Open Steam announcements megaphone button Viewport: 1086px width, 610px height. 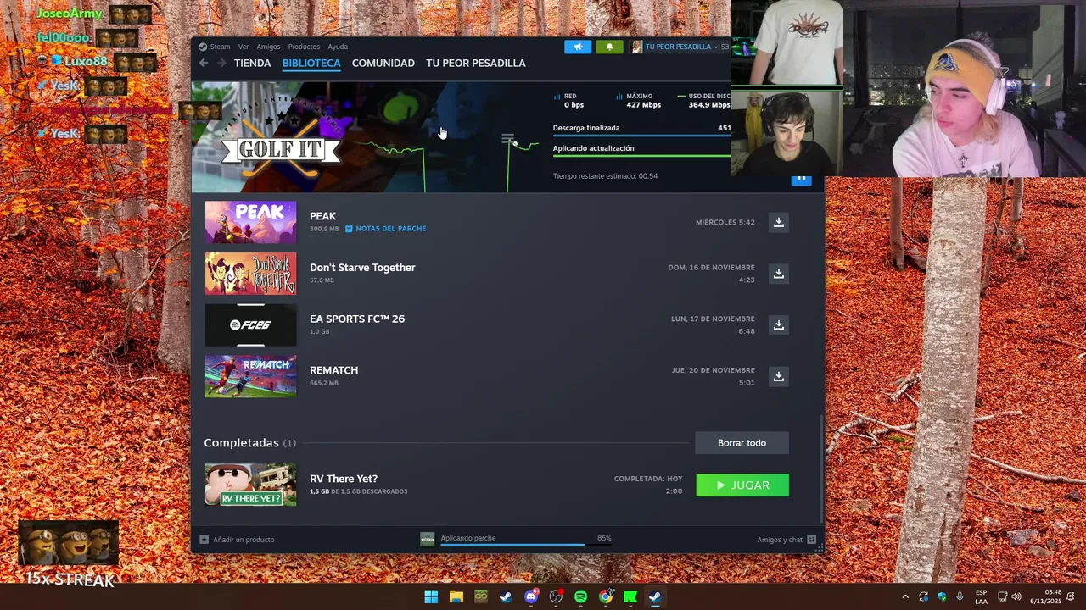point(578,47)
